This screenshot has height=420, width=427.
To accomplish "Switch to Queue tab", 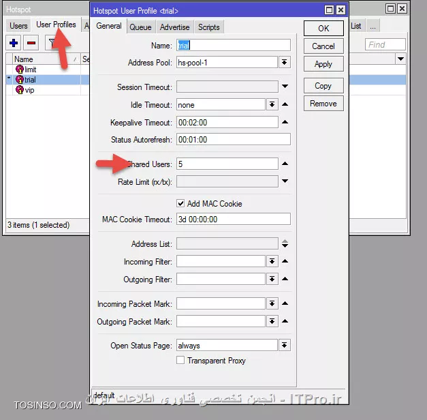I will pos(140,27).
